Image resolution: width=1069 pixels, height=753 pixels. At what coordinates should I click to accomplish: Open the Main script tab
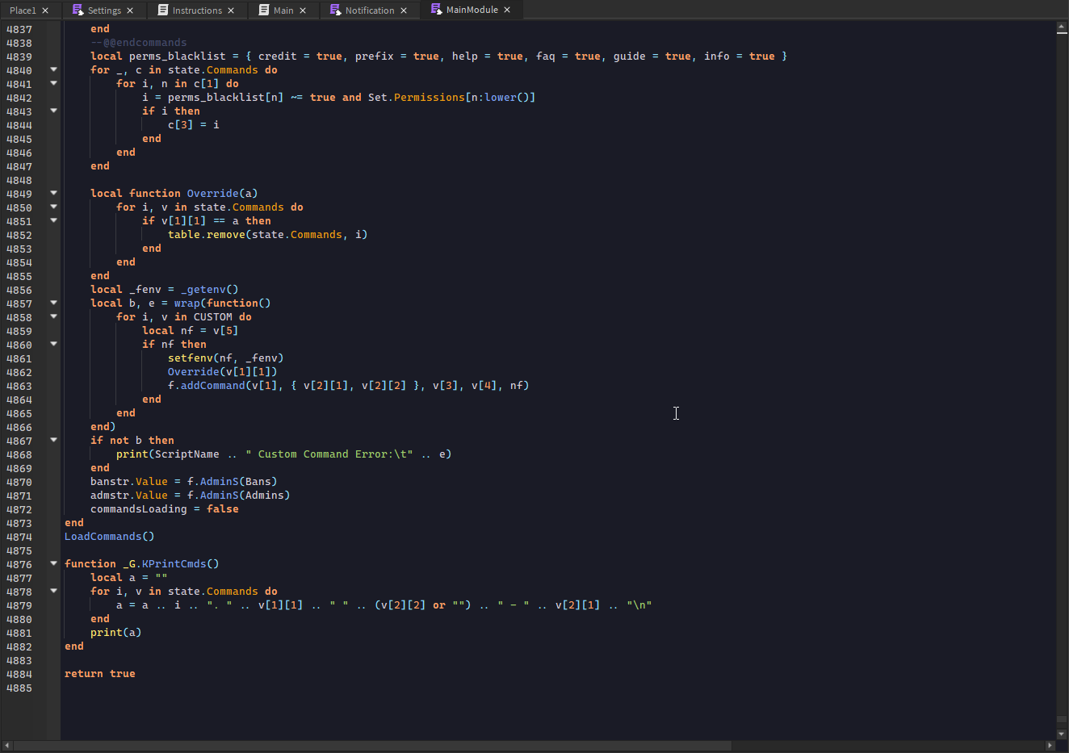click(x=283, y=10)
